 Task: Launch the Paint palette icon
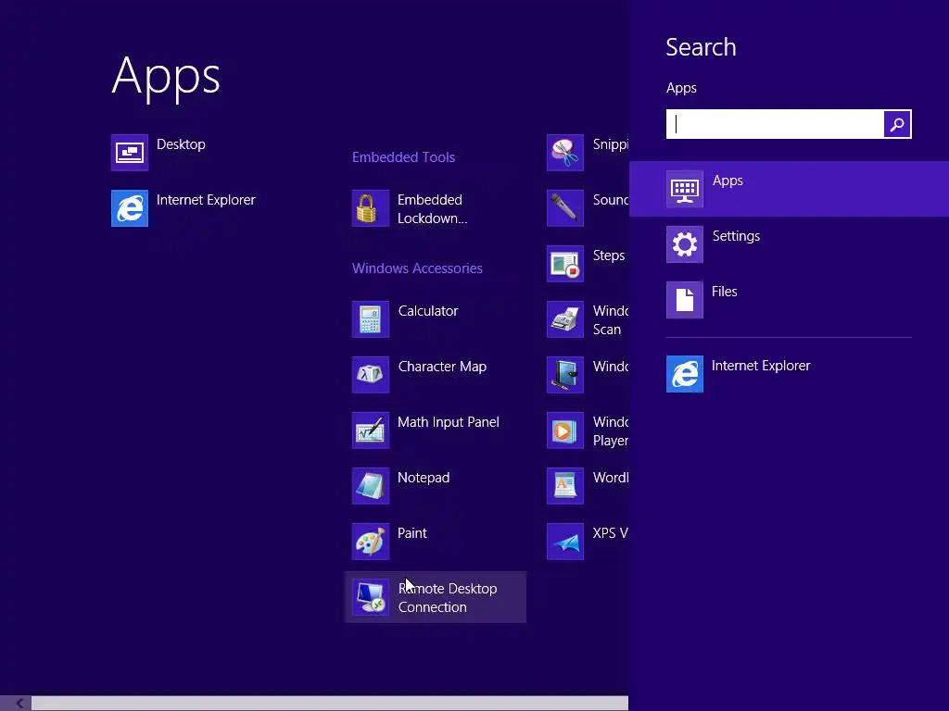(371, 542)
